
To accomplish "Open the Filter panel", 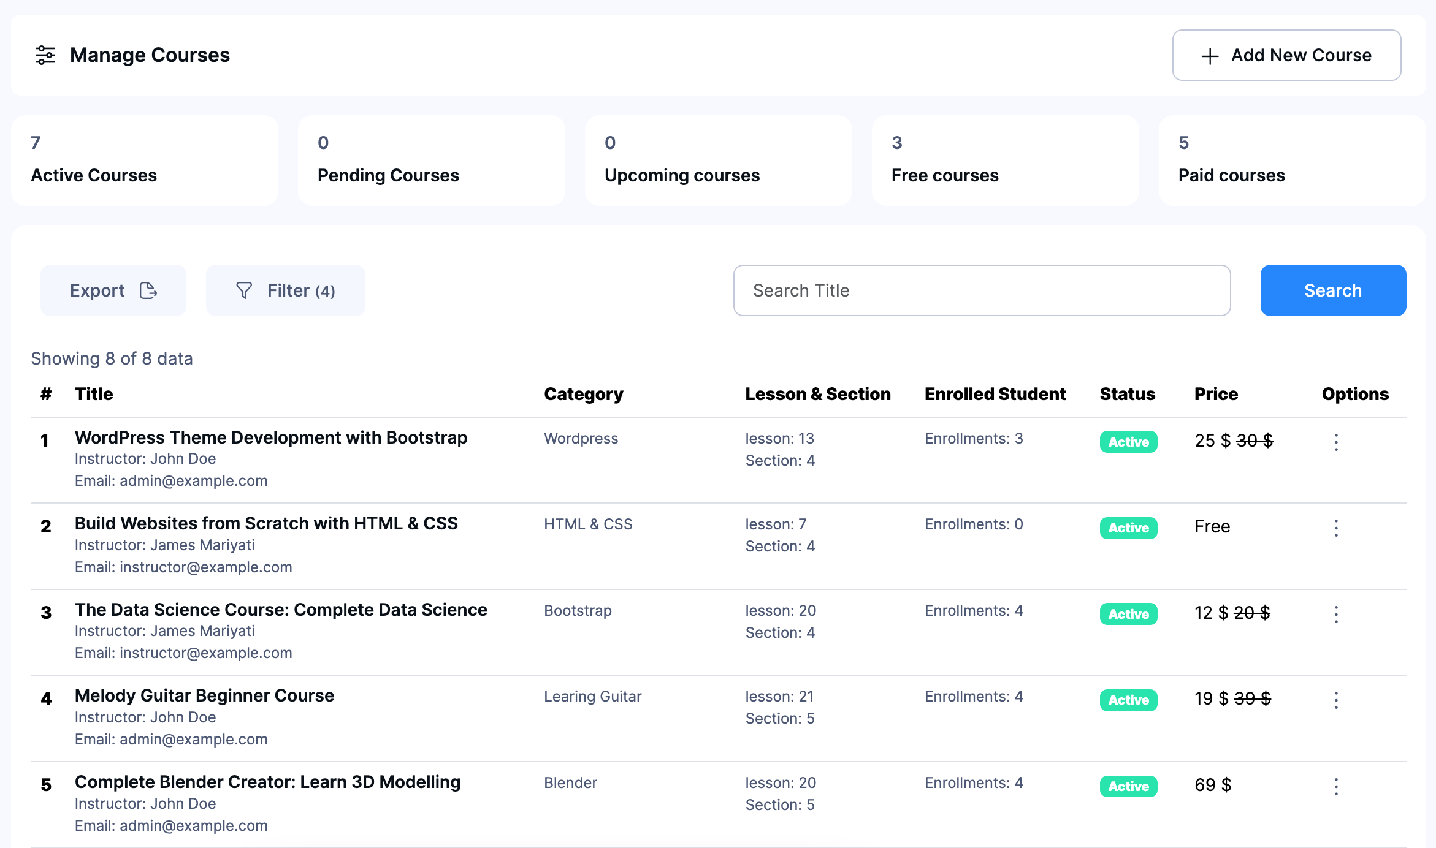I will click(x=286, y=290).
